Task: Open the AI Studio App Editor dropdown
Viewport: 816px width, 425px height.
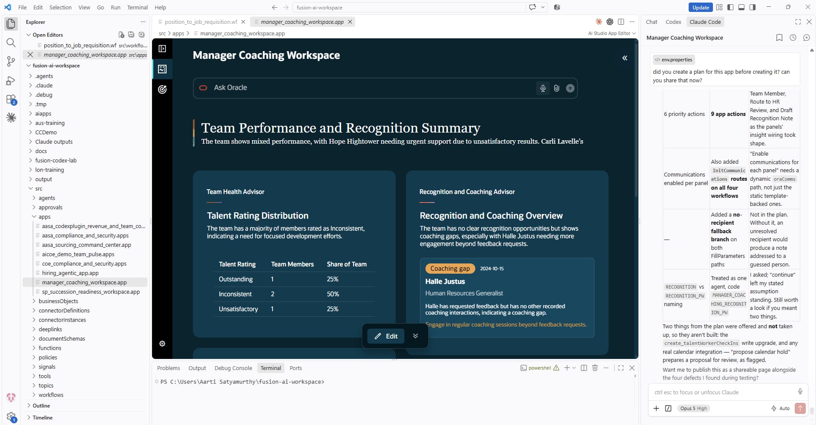Action: (x=612, y=33)
